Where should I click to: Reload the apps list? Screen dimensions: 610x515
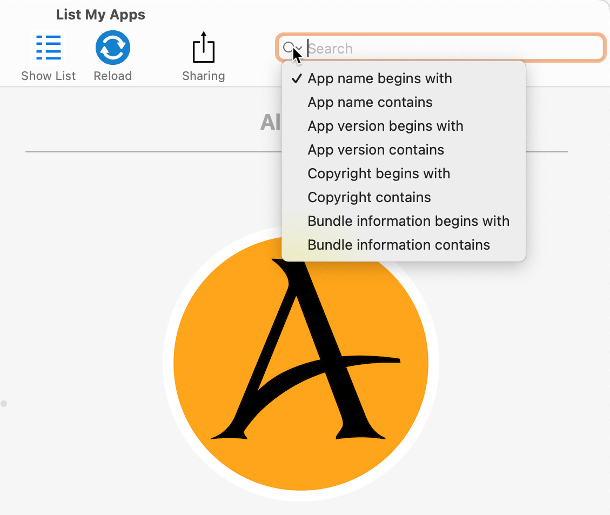pyautogui.click(x=113, y=48)
